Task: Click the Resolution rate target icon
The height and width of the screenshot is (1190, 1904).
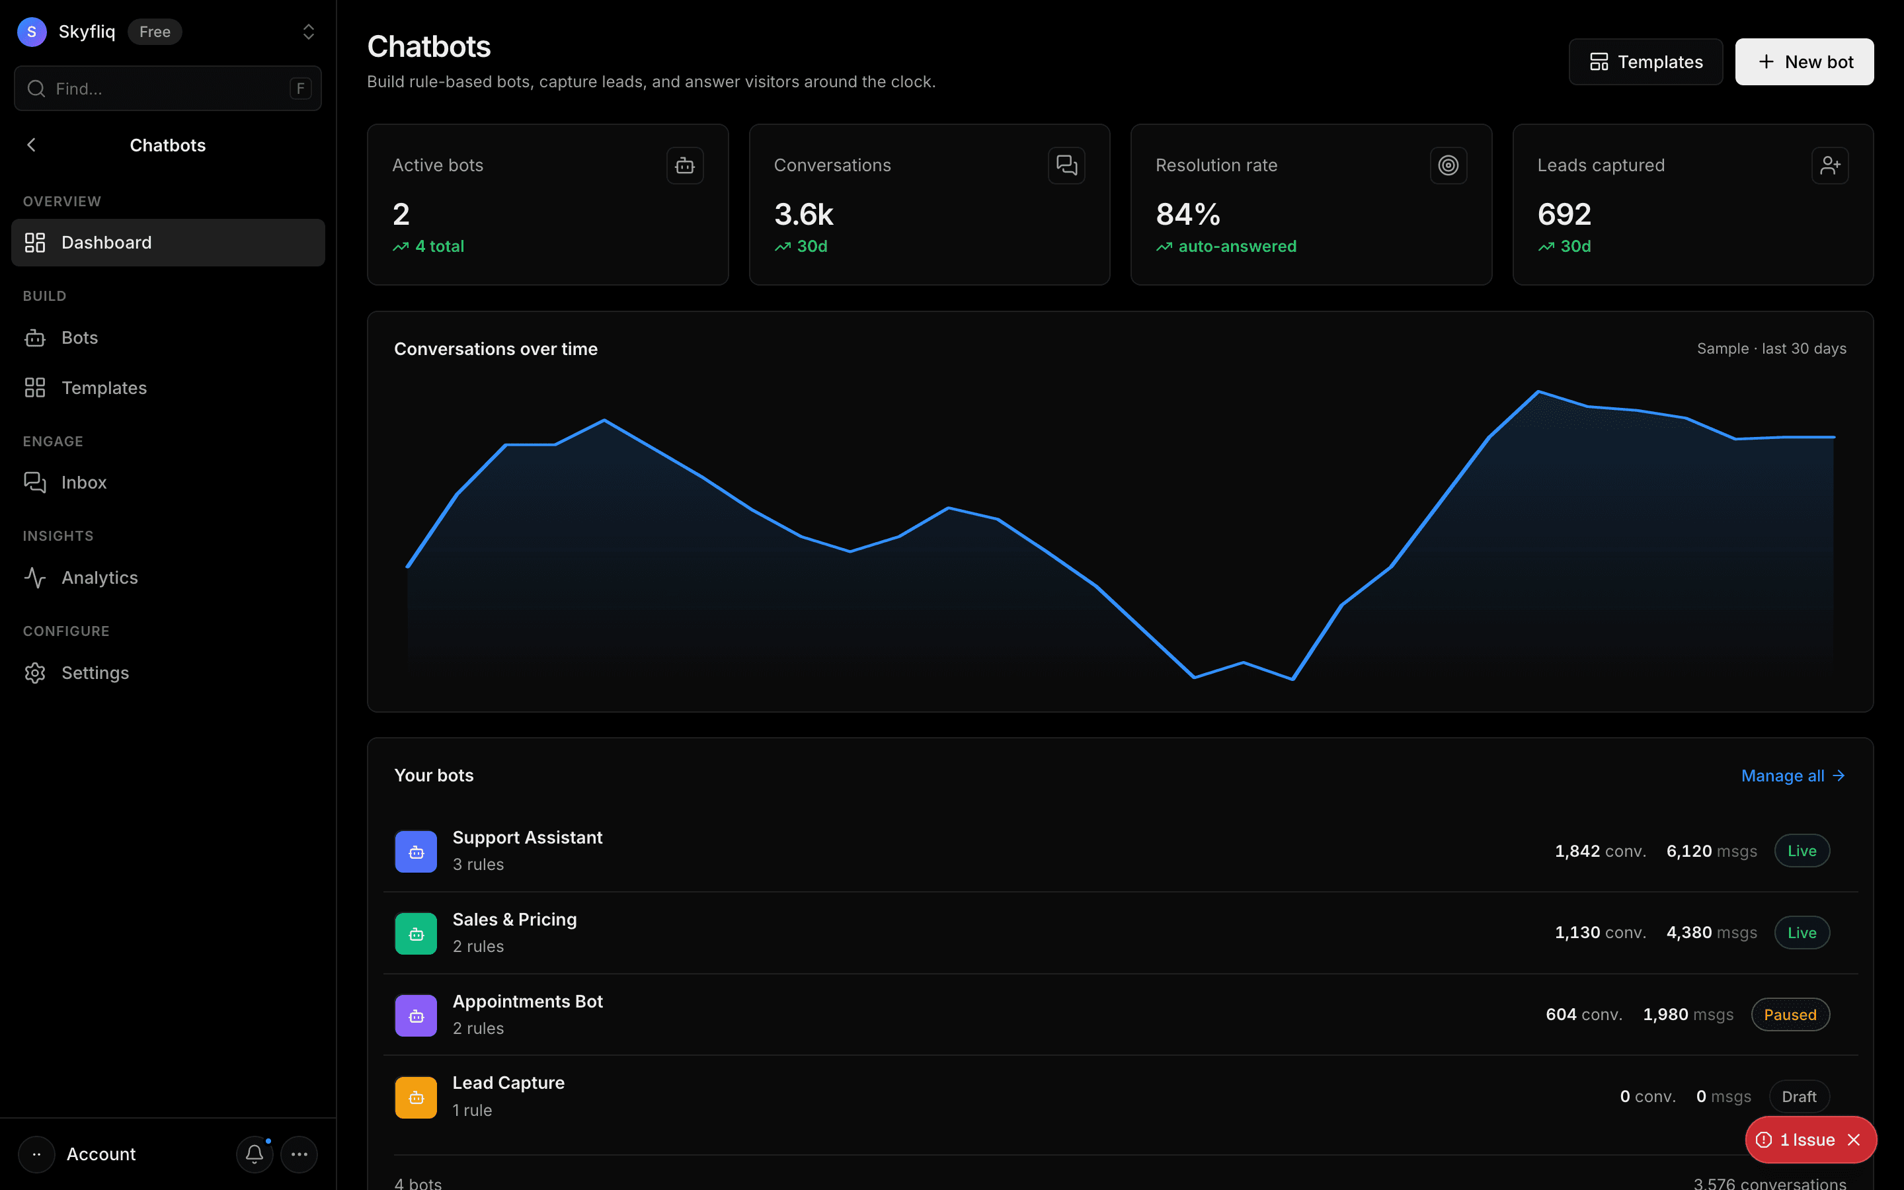Action: [x=1448, y=165]
